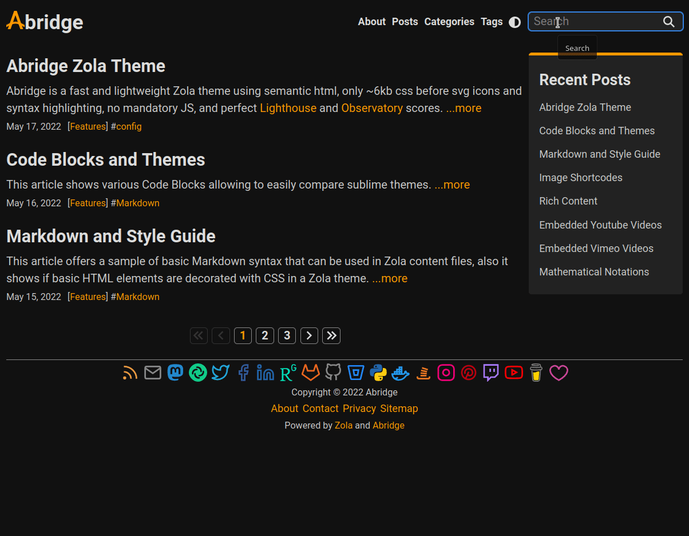689x536 pixels.
Task: Click the footer Contact link
Action: coord(320,409)
